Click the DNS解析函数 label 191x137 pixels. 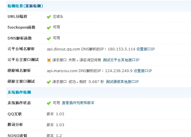point(20,38)
